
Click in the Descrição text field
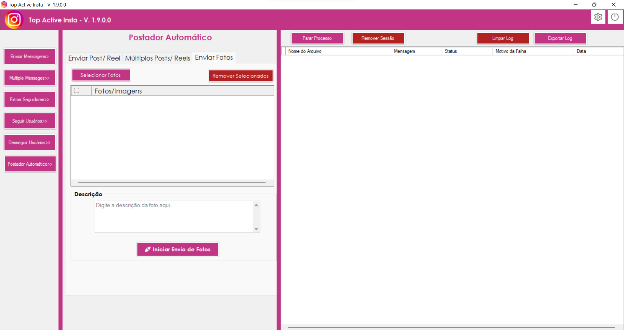(174, 216)
